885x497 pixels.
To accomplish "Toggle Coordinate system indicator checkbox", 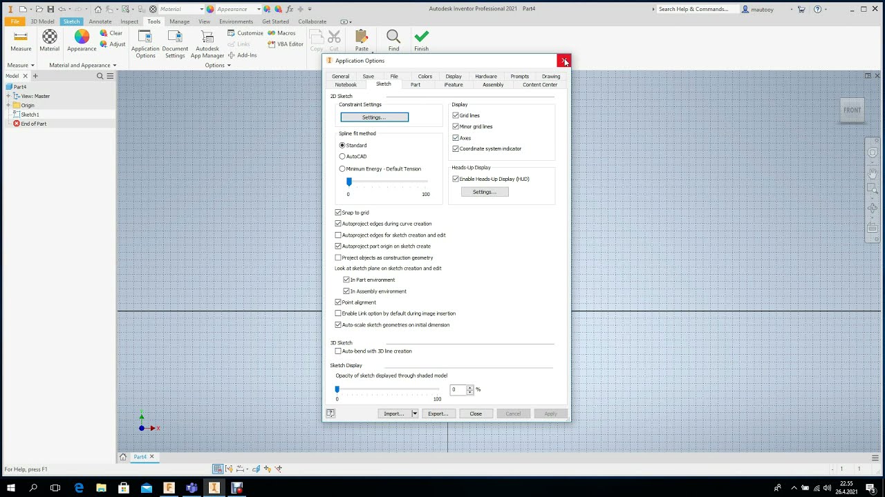I will pos(456,148).
